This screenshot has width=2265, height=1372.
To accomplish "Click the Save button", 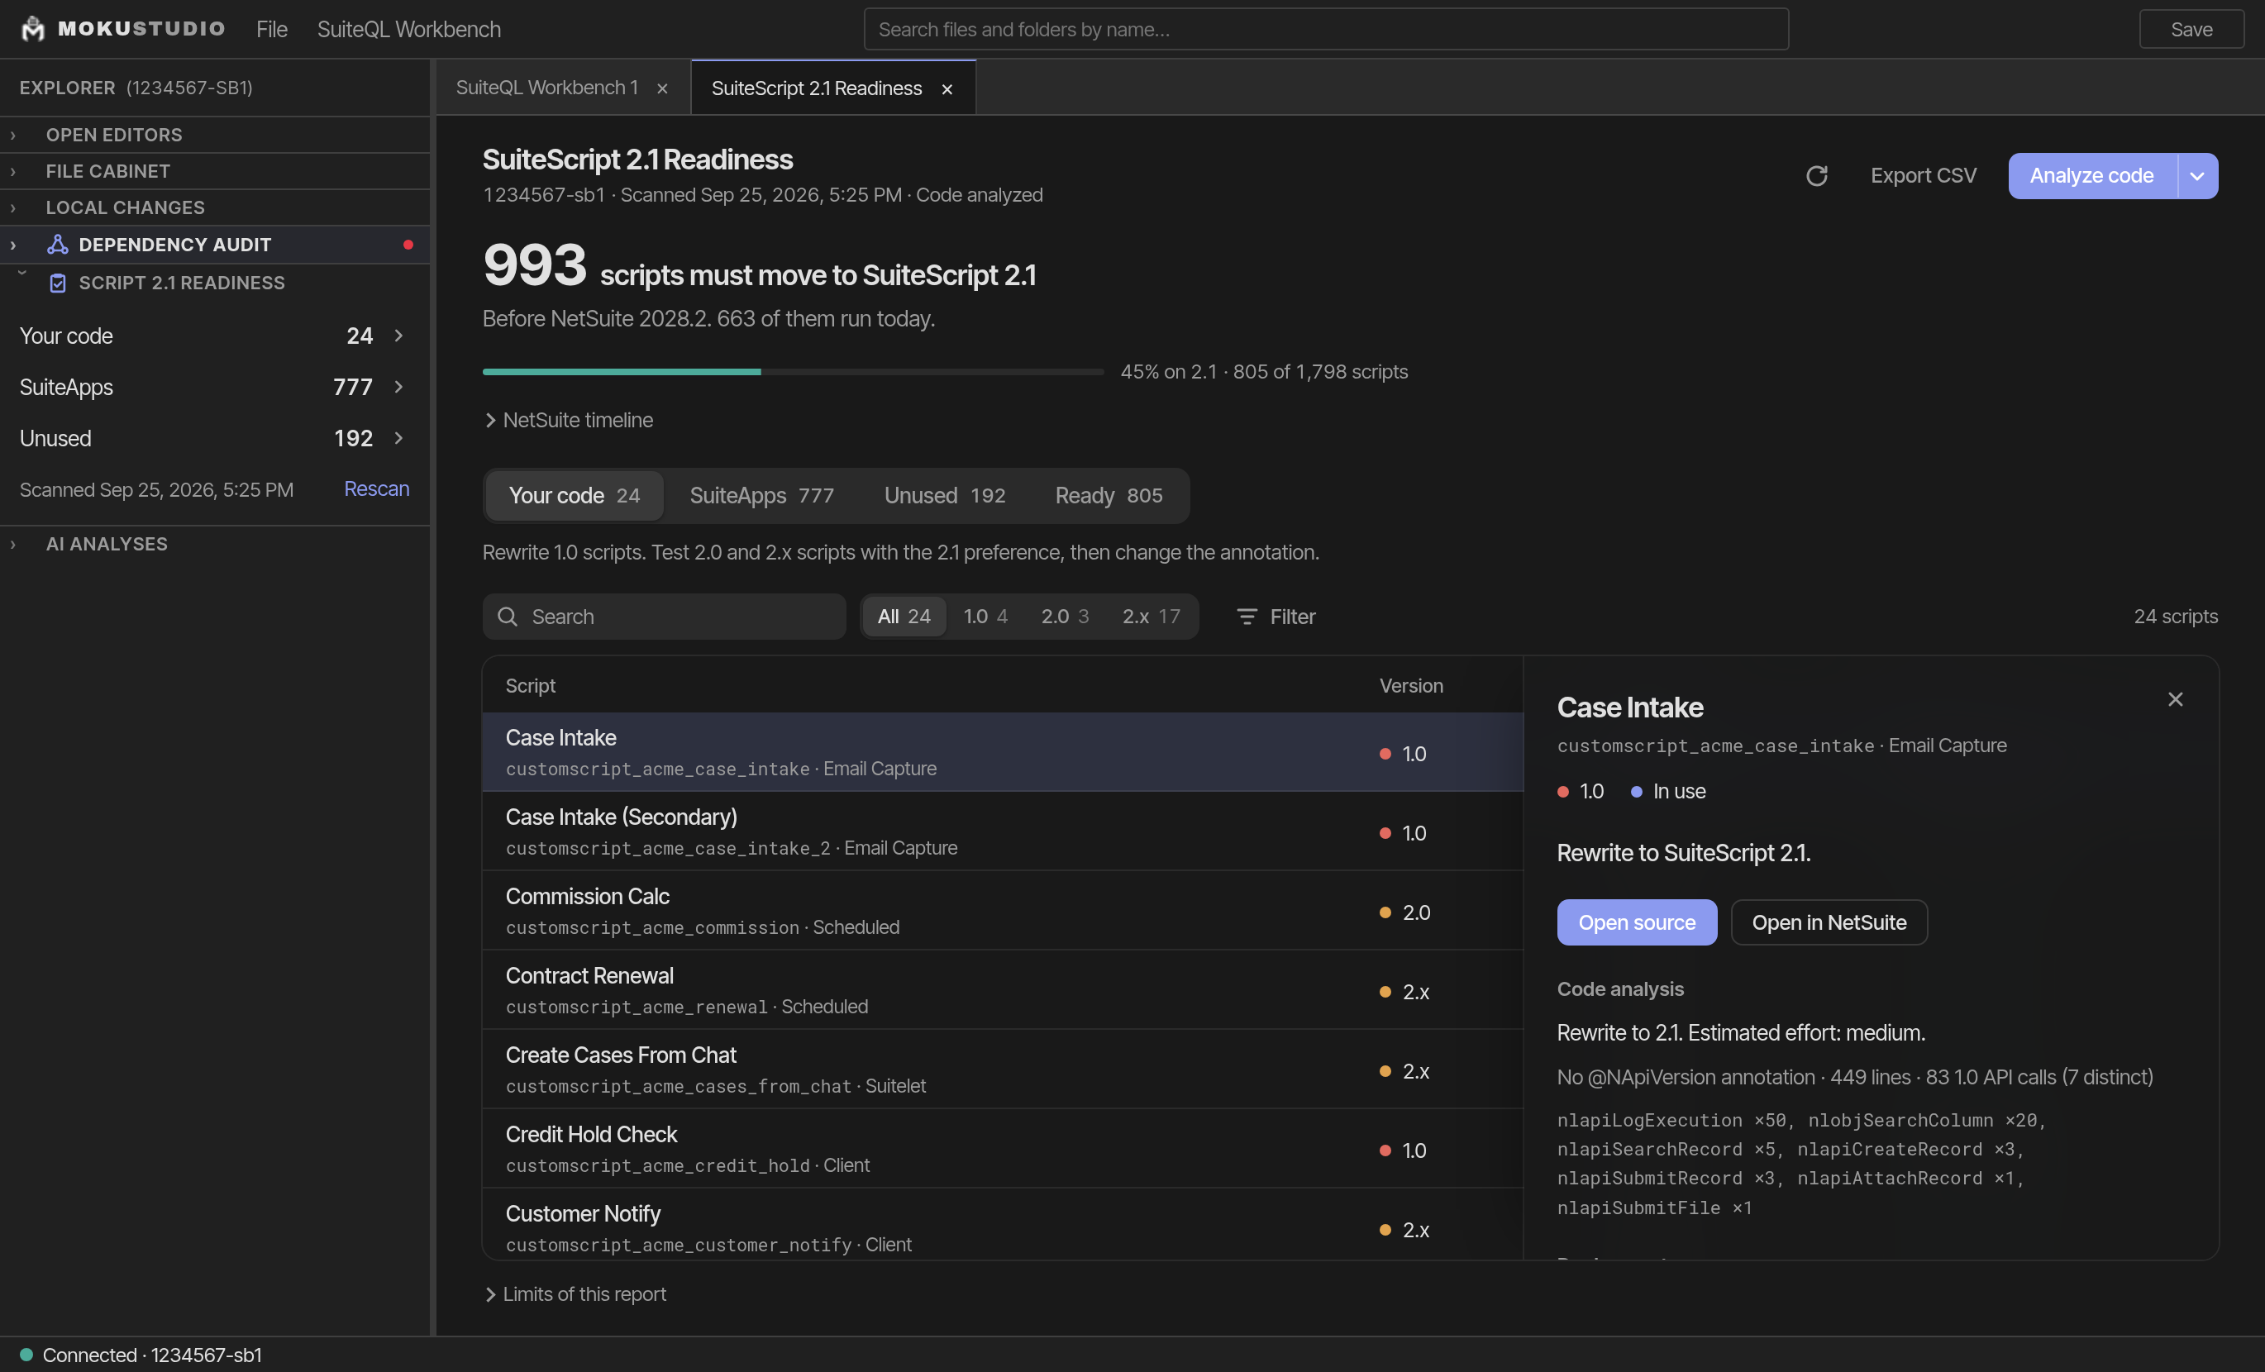I will [2191, 30].
